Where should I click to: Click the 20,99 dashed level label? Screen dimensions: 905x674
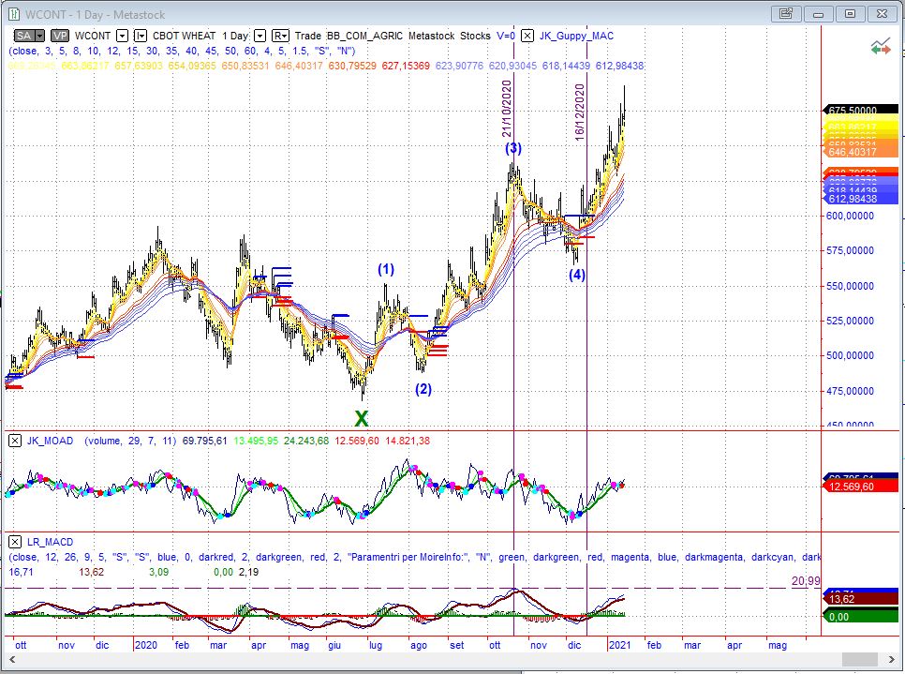pos(806,581)
